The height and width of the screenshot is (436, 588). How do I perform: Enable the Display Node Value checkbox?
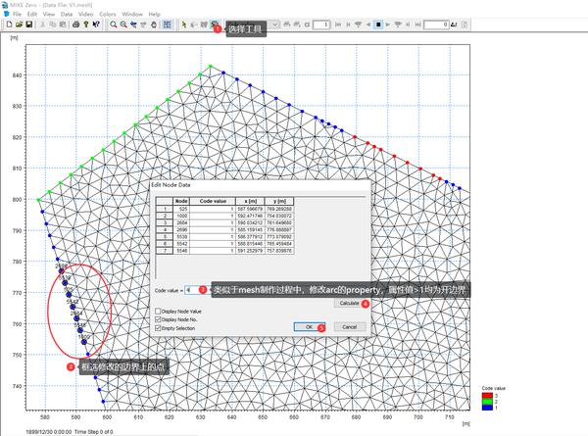(x=160, y=312)
